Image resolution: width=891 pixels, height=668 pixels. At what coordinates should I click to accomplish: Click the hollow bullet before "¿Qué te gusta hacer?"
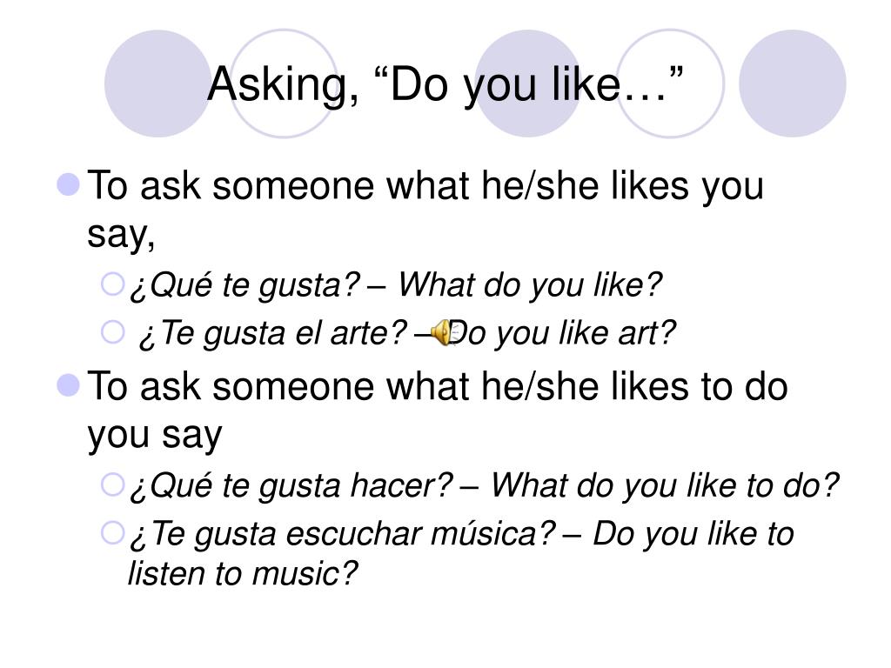pos(112,484)
